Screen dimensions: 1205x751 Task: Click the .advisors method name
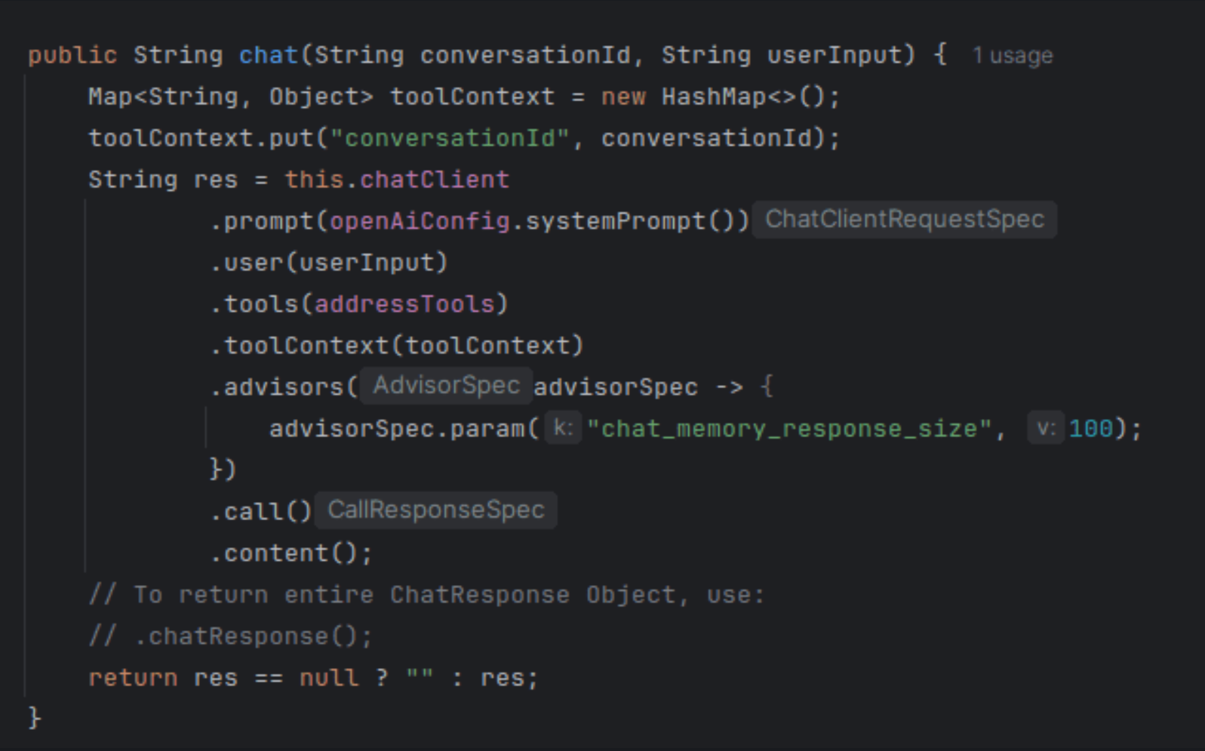click(283, 387)
